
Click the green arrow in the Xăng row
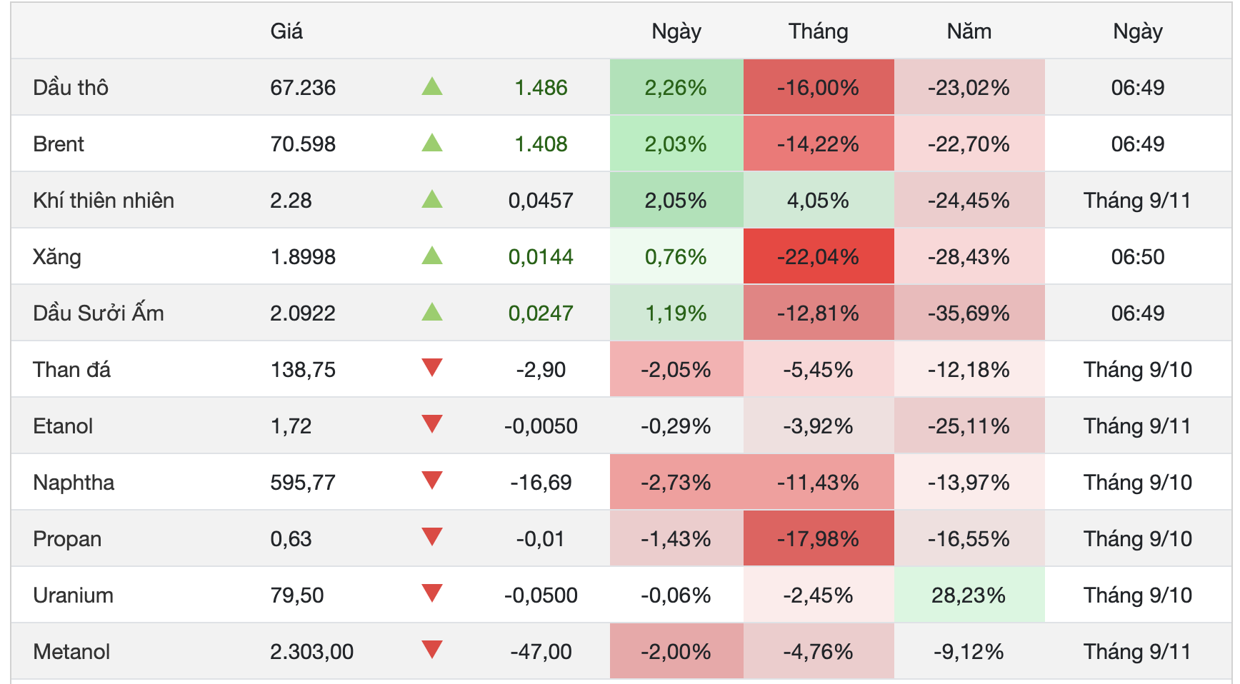tap(432, 256)
